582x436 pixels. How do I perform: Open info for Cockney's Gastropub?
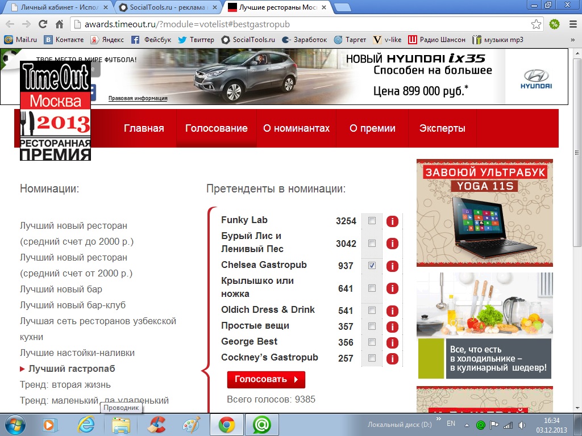point(392,359)
